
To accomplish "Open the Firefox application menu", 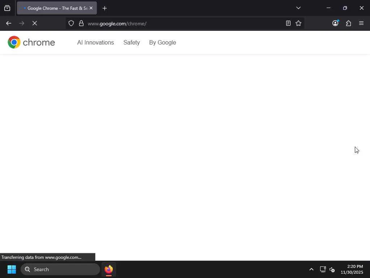I will pos(361,24).
